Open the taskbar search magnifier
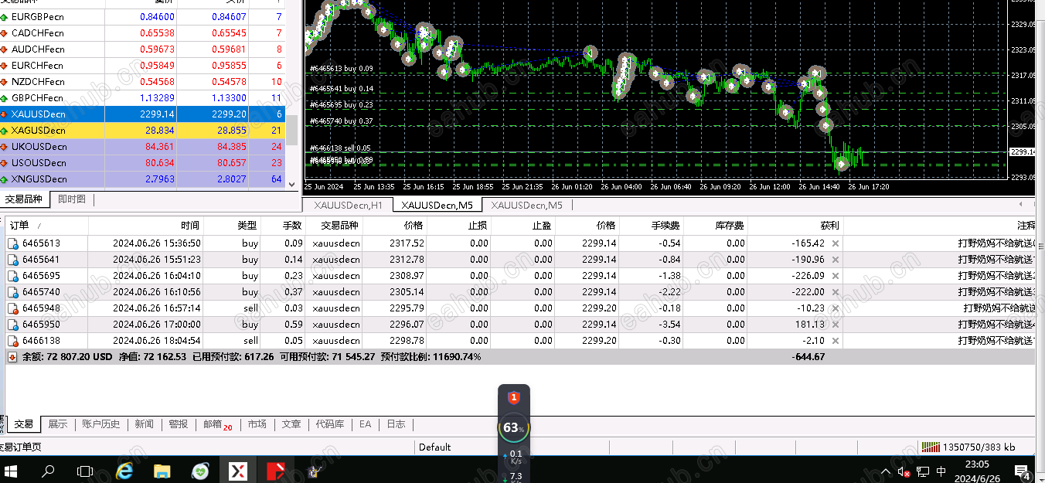This screenshot has height=483, width=1045. 48,470
